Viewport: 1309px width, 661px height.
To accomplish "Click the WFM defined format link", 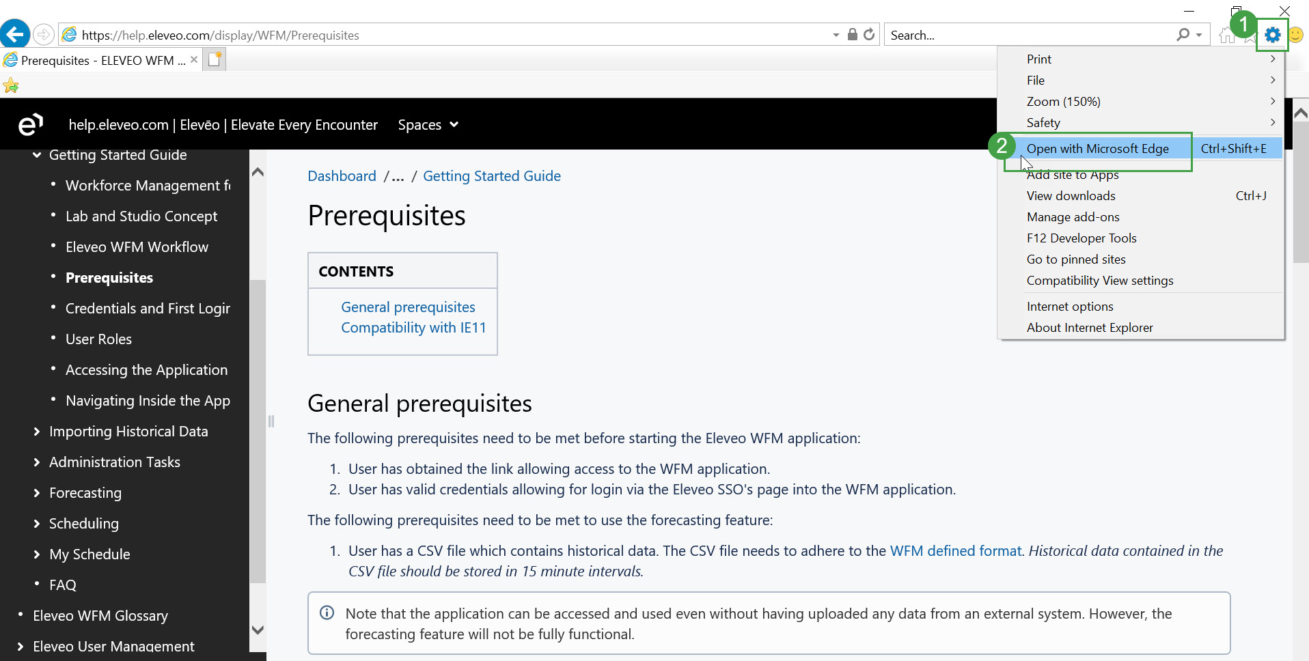I will pyautogui.click(x=956, y=551).
